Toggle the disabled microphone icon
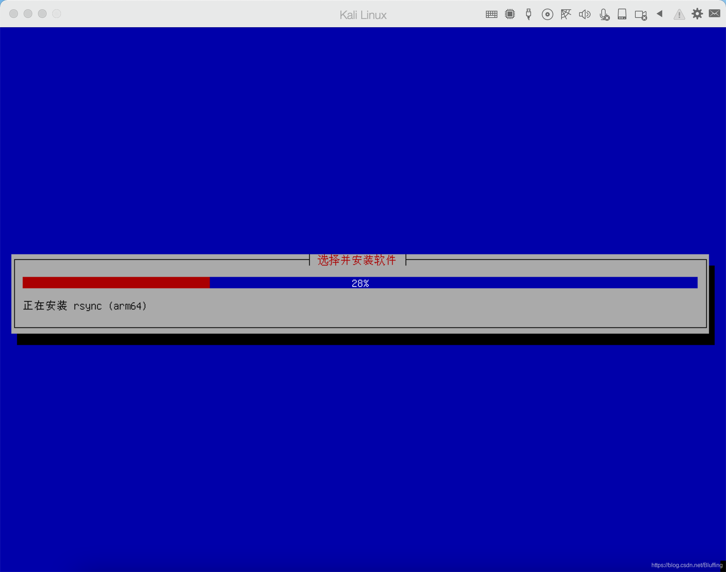Image resolution: width=726 pixels, height=572 pixels. pos(604,15)
